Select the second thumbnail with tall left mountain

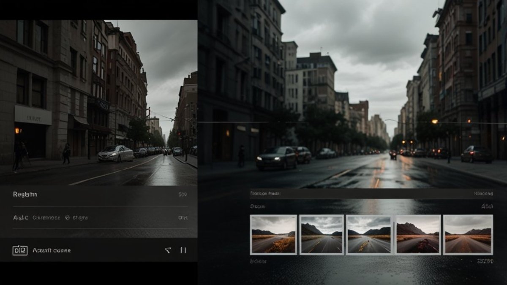click(x=322, y=235)
